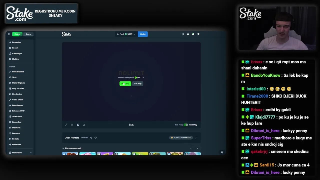This screenshot has width=320, height=180.
Task: Open the notifications bell icon
Action: click(x=193, y=34)
